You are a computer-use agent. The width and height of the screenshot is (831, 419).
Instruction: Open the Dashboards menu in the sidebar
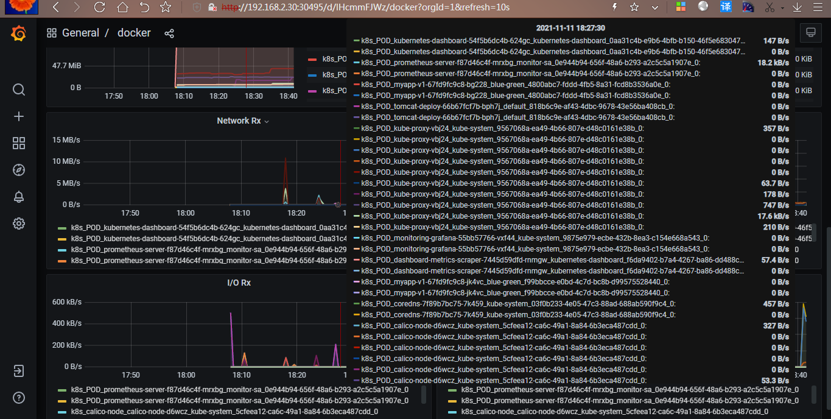click(x=19, y=143)
